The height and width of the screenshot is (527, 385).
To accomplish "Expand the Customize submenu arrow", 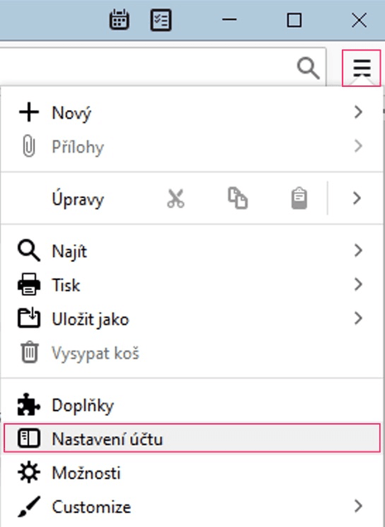I will pyautogui.click(x=359, y=505).
